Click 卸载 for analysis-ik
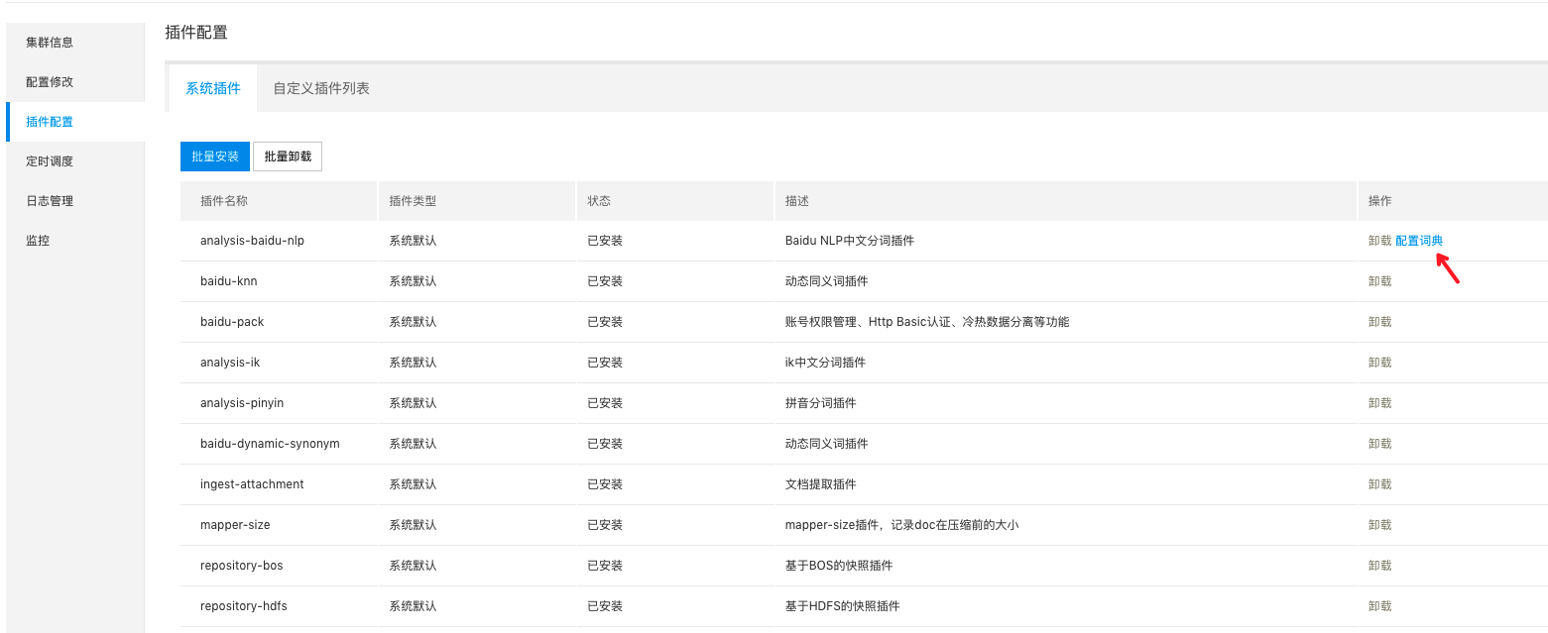The height and width of the screenshot is (633, 1548). point(1379,363)
